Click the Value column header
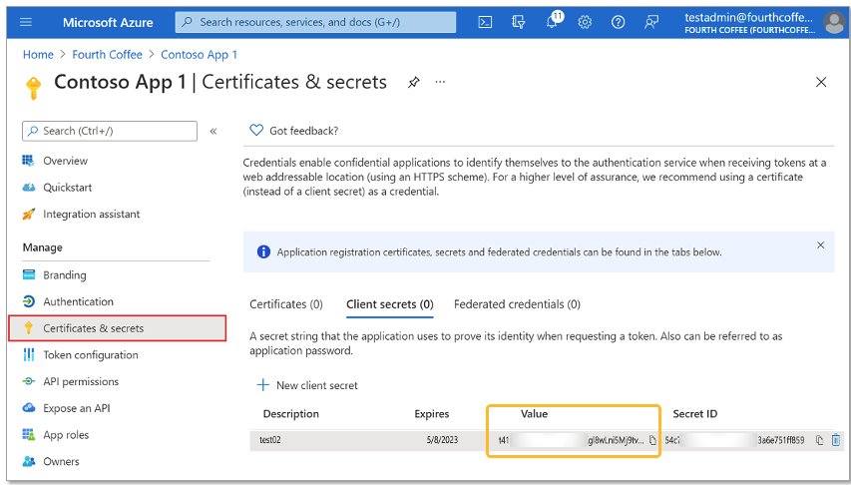The width and height of the screenshot is (851, 485). (x=534, y=414)
